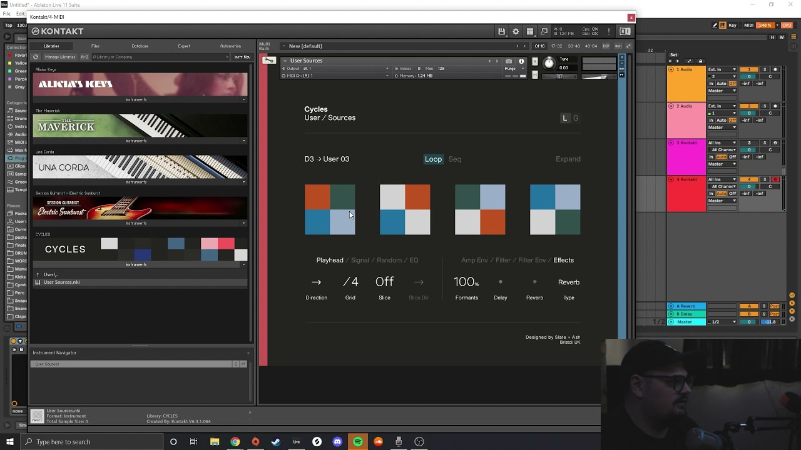
Task: Click the Ableton draw mode pencil icon
Action: tap(715, 25)
